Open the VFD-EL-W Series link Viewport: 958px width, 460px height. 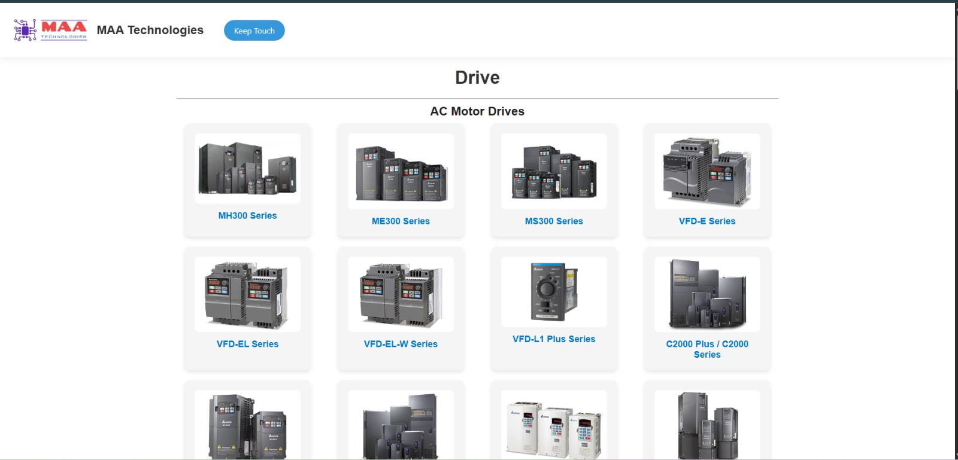401,344
